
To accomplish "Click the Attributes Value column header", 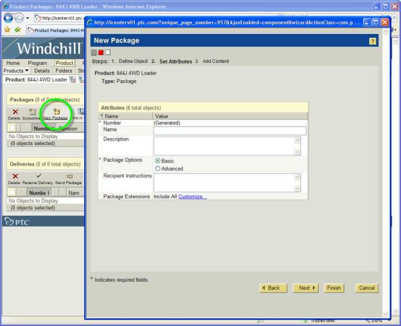I will tap(230, 116).
